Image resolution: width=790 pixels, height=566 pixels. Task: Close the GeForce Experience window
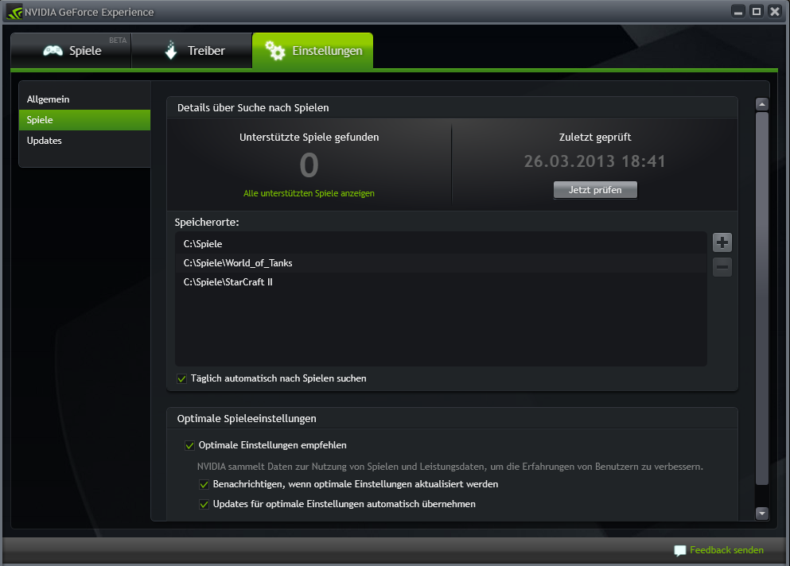coord(775,12)
